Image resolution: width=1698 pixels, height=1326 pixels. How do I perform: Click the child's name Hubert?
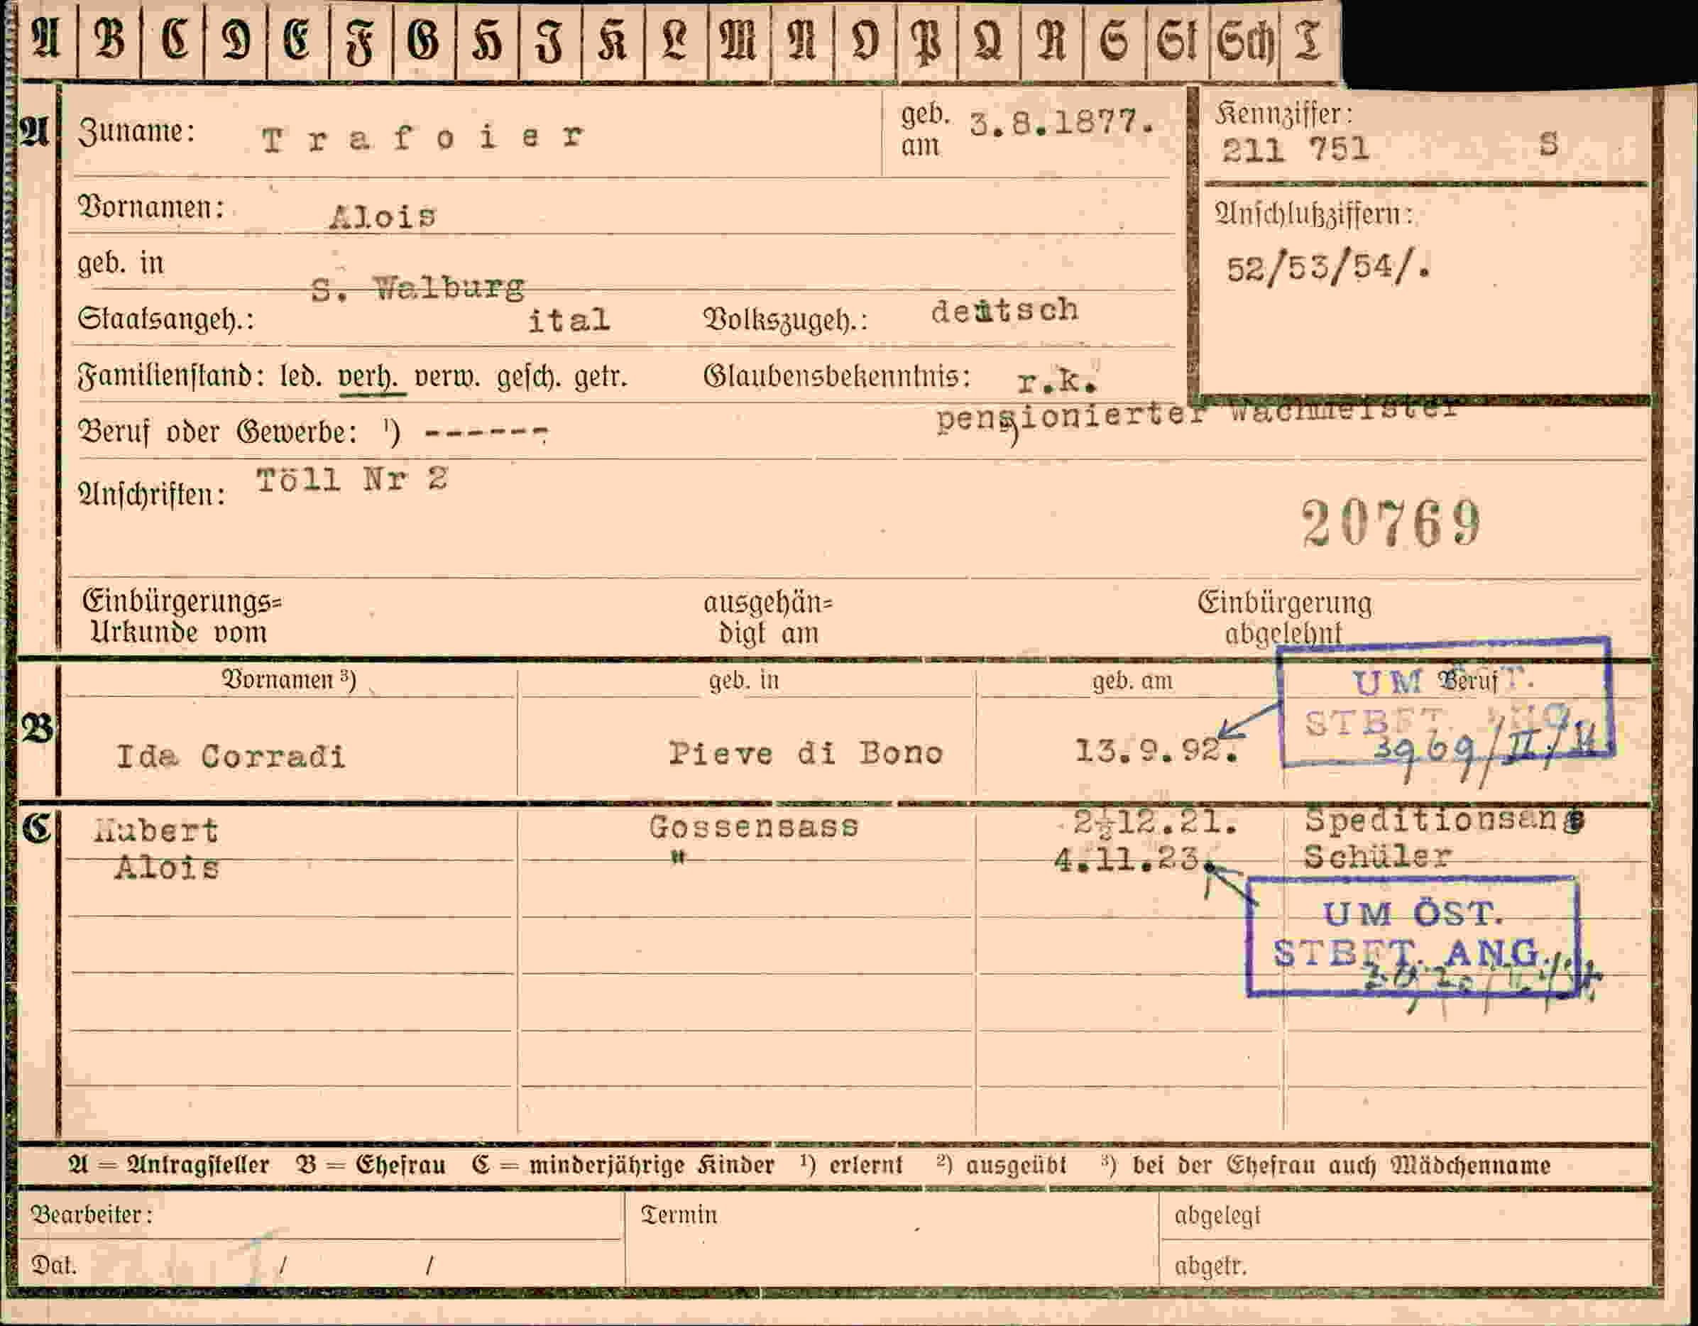click(155, 831)
